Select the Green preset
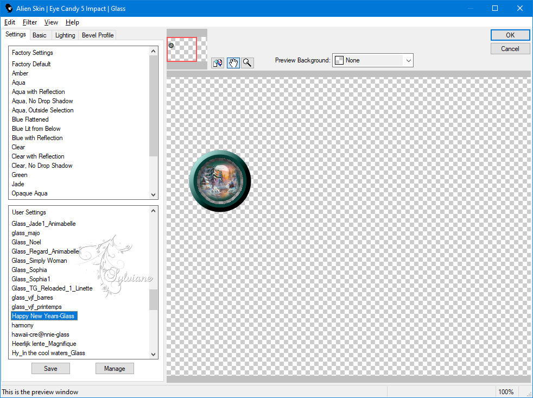Image resolution: width=533 pixels, height=398 pixels. pos(20,174)
